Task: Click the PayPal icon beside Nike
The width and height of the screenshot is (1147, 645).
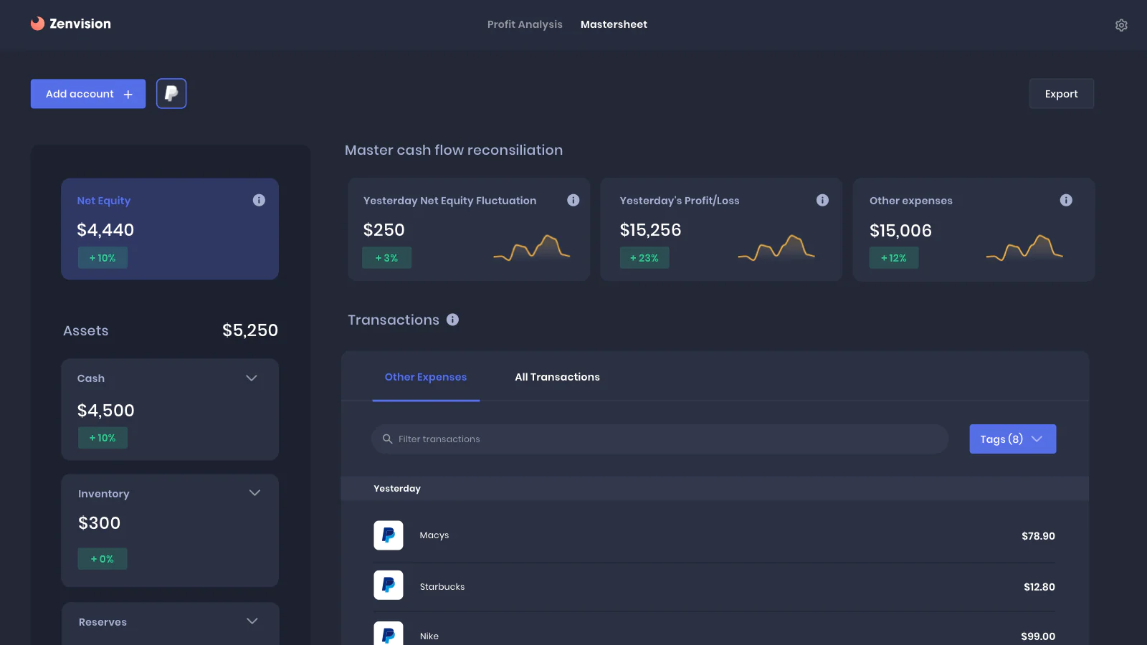Action: 389,634
